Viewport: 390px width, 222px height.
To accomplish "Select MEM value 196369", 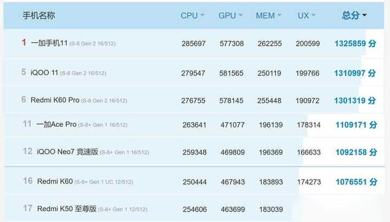I will pos(271,152).
